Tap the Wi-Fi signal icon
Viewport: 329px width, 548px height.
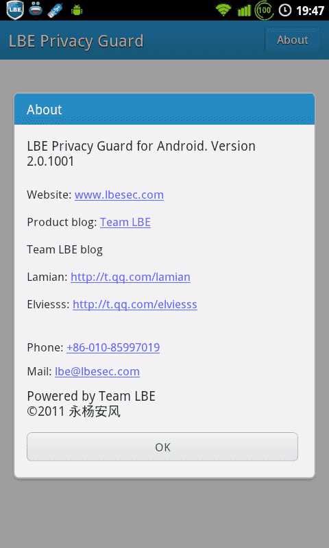(223, 10)
